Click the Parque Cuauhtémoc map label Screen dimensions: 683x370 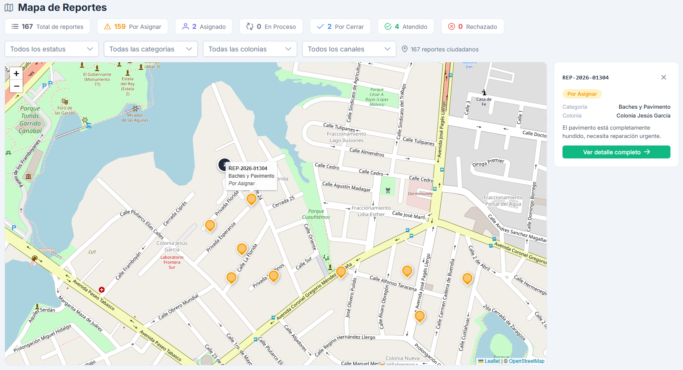click(316, 214)
